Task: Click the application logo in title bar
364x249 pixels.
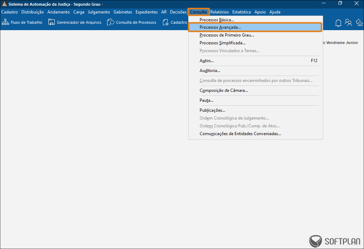Action: [x=4, y=4]
